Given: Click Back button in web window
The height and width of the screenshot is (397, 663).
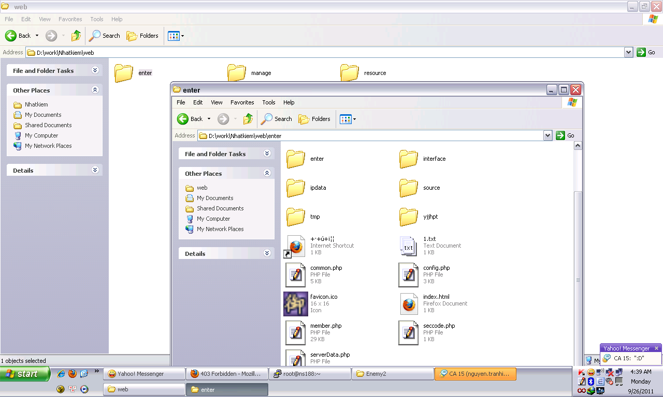Looking at the screenshot, I should coord(18,36).
